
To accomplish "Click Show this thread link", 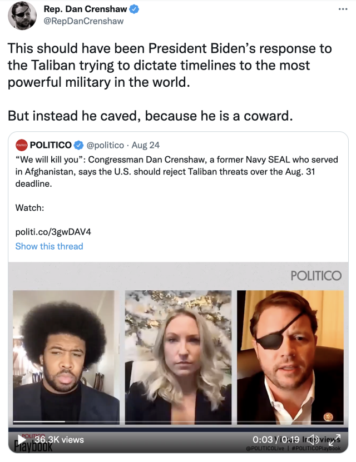I will pyautogui.click(x=49, y=246).
